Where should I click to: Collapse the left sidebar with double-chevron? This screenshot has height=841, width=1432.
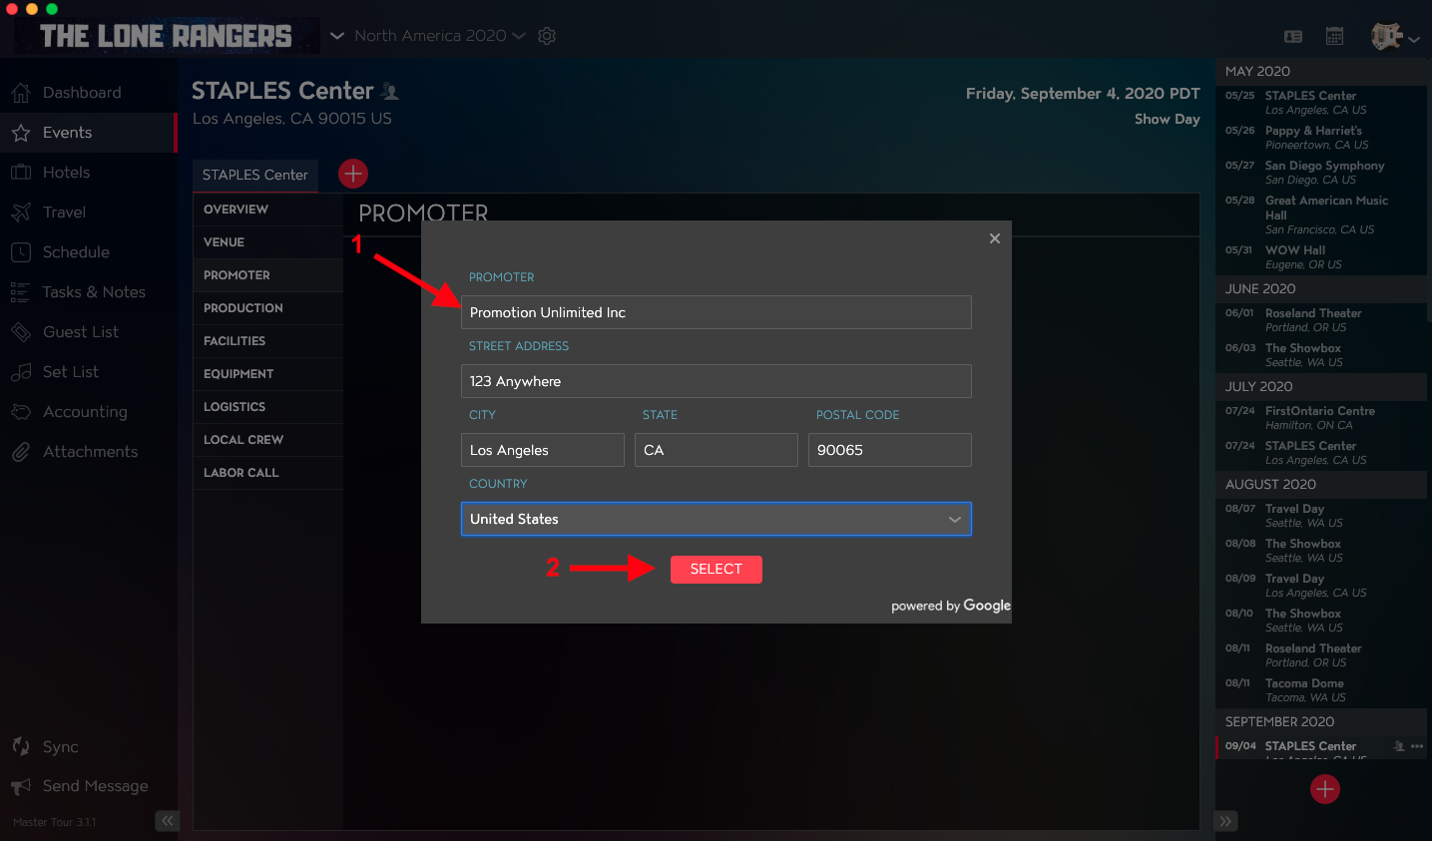(167, 821)
